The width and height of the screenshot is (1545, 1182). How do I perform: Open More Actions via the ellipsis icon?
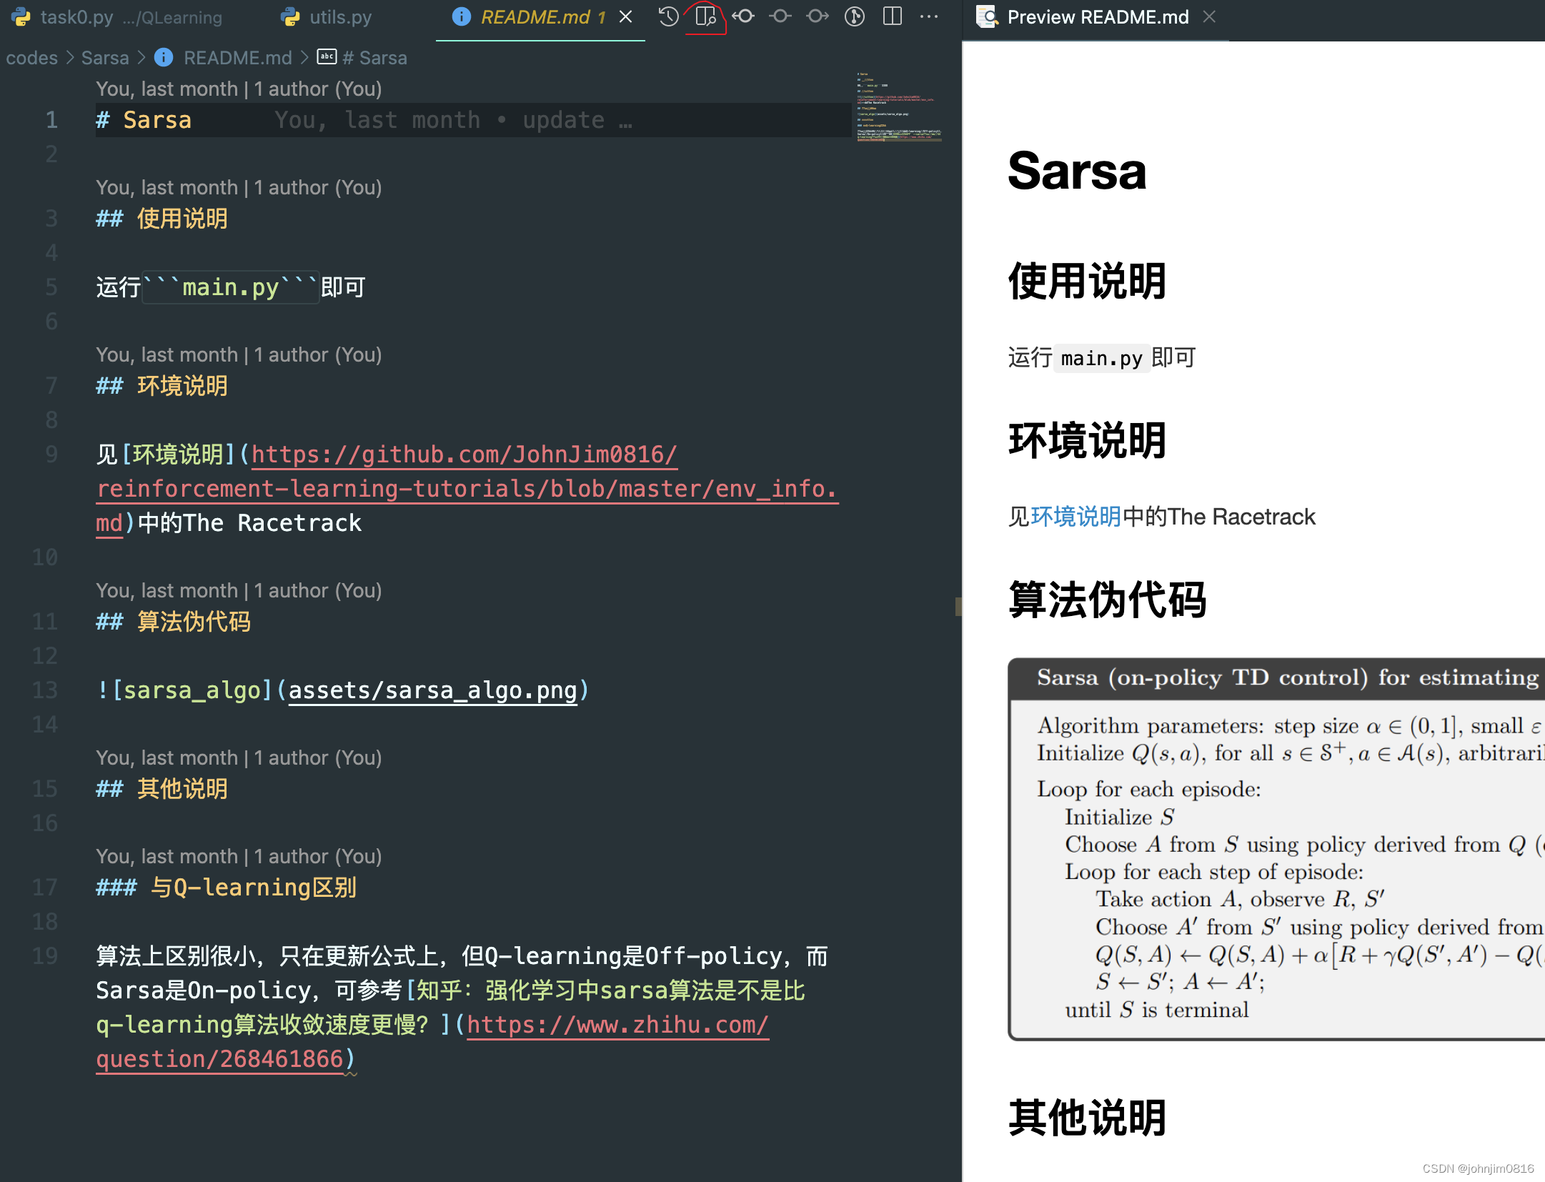coord(929,16)
